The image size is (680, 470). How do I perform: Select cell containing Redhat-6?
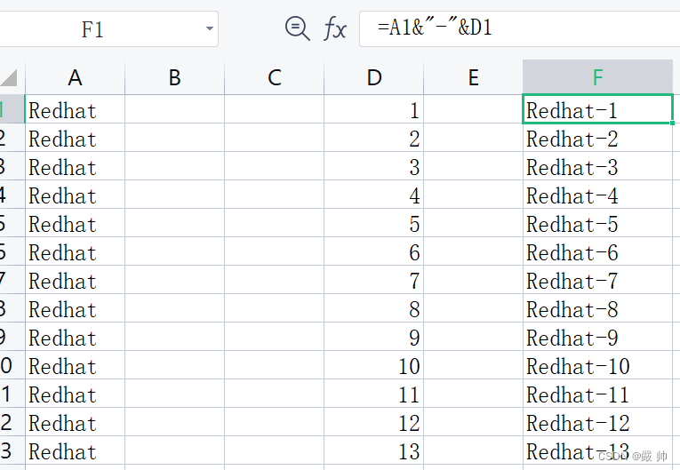[x=597, y=251]
